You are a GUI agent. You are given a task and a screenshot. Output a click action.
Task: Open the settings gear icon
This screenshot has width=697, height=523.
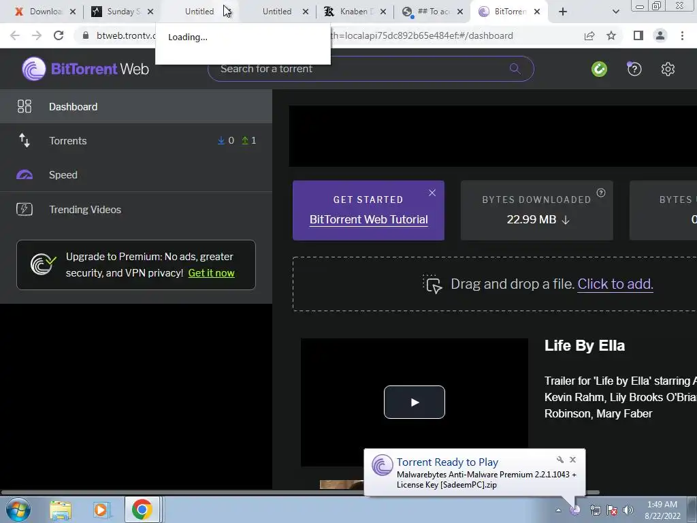tap(668, 69)
